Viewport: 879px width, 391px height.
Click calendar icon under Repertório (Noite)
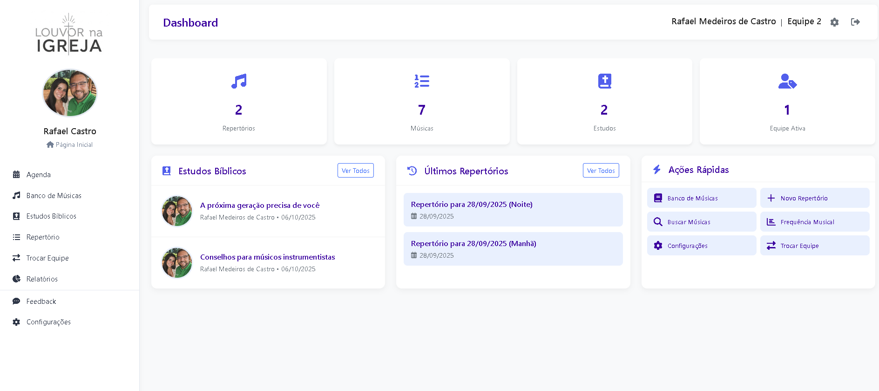point(414,216)
